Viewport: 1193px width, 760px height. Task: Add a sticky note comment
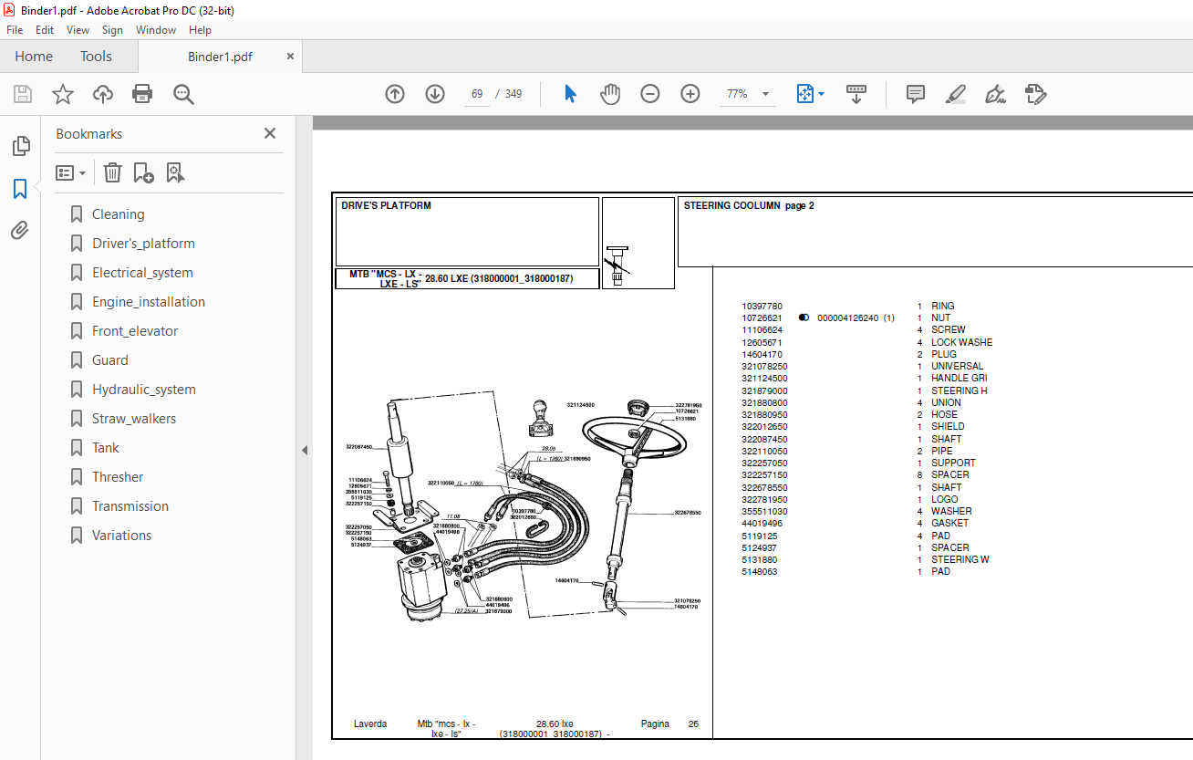(x=916, y=94)
